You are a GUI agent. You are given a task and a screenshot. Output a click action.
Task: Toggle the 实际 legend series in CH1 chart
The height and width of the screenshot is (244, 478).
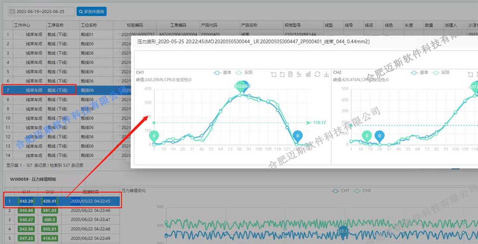[245, 73]
